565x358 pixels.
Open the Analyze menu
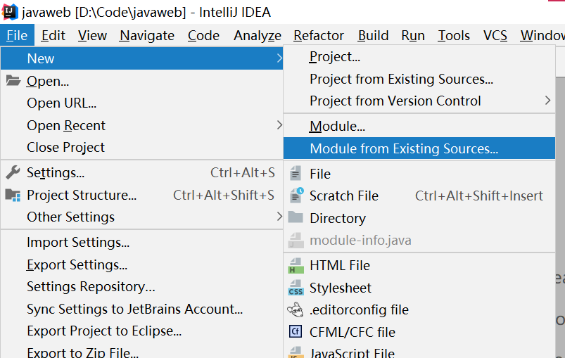click(258, 35)
